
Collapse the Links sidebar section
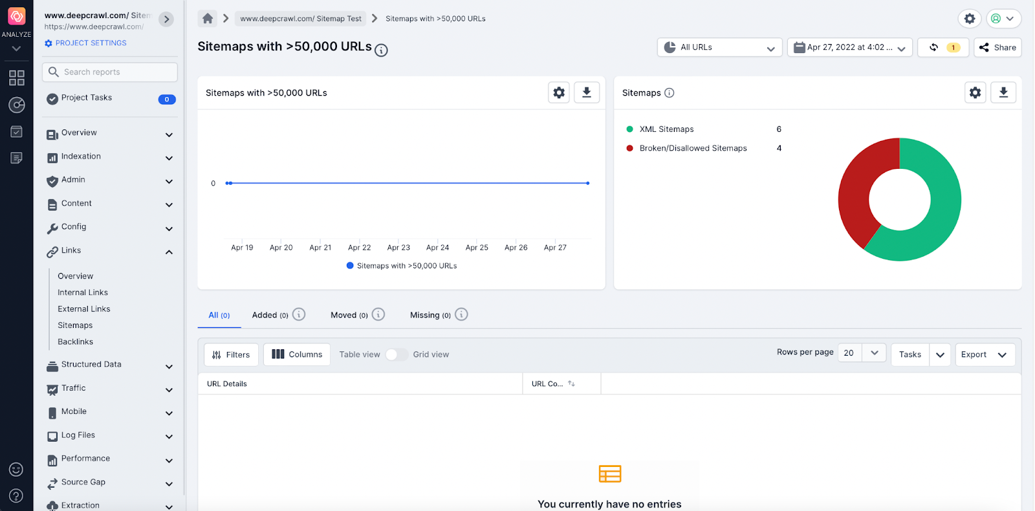point(169,252)
